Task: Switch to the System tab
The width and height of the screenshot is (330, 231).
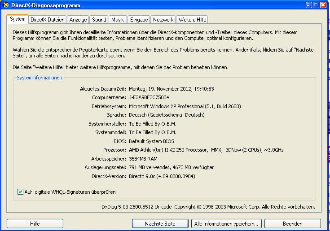Action: coord(18,19)
